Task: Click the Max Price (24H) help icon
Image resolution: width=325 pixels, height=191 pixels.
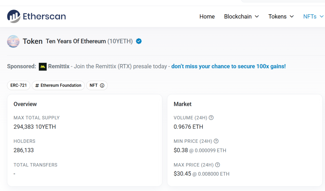Action: [x=217, y=165]
